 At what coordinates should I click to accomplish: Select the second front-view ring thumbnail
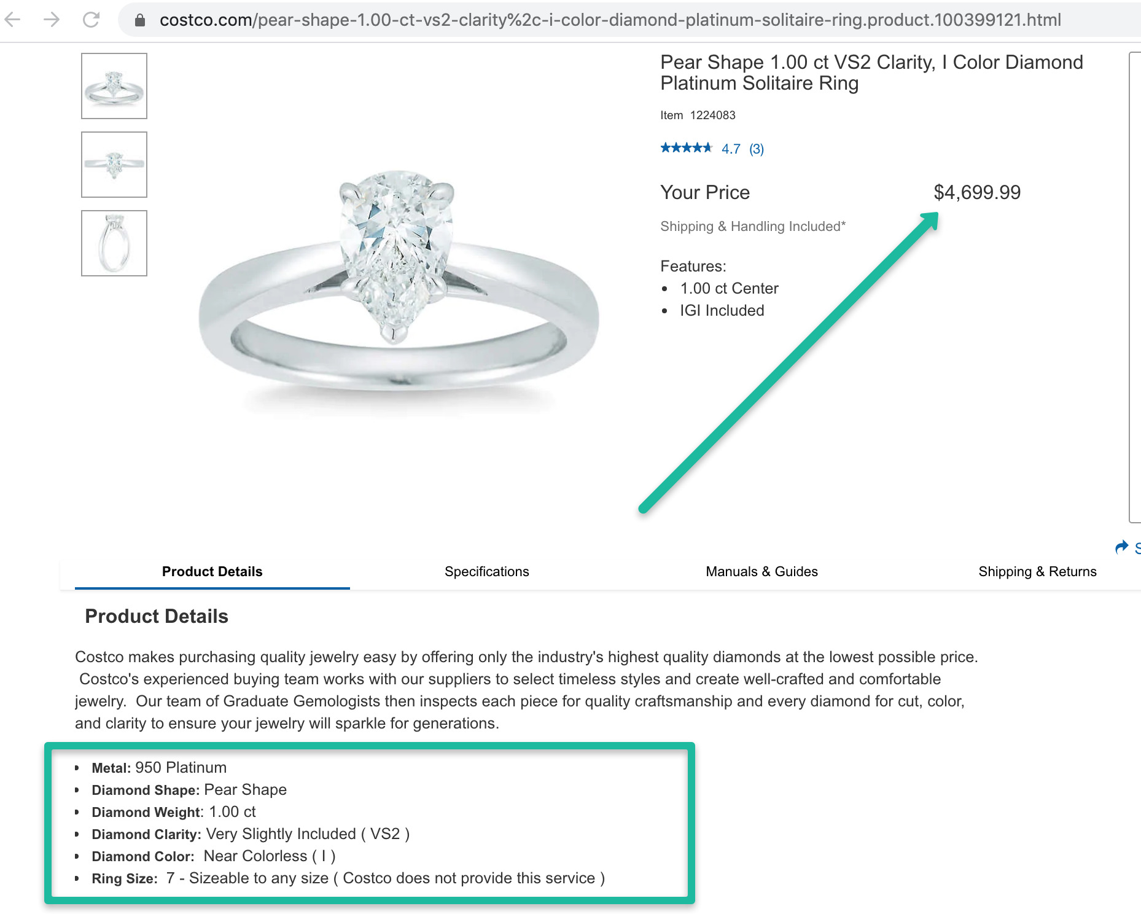tap(114, 165)
